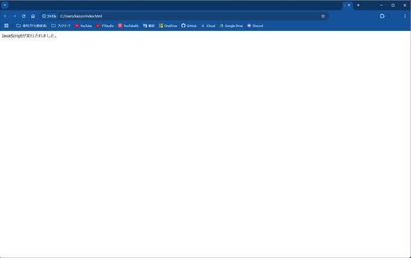Open a new tab with plus button

coord(358,5)
